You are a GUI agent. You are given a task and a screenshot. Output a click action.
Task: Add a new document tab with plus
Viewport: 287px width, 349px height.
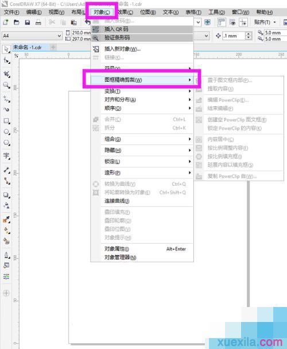pyautogui.click(x=53, y=47)
